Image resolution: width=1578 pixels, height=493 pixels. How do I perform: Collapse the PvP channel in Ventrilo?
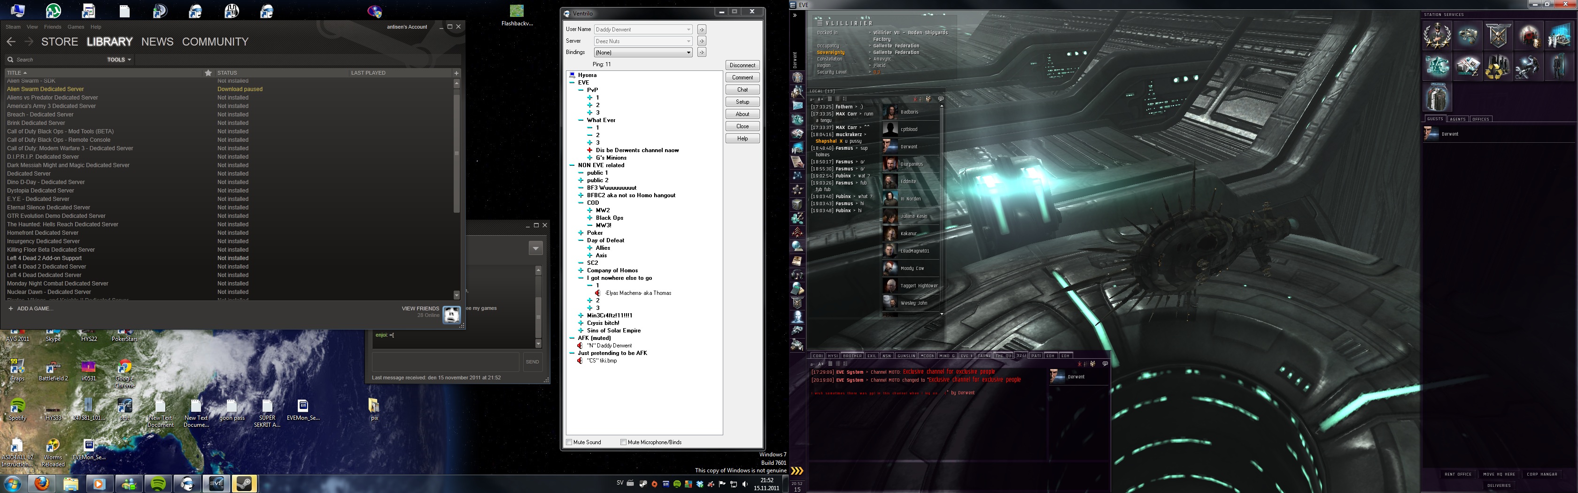[581, 90]
